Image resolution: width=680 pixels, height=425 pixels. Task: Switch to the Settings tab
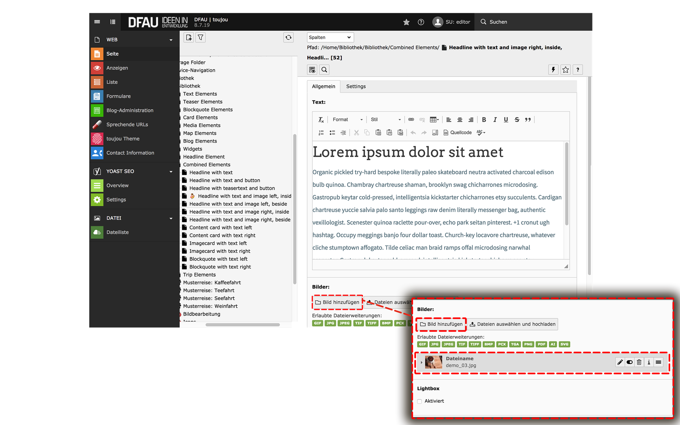click(356, 86)
